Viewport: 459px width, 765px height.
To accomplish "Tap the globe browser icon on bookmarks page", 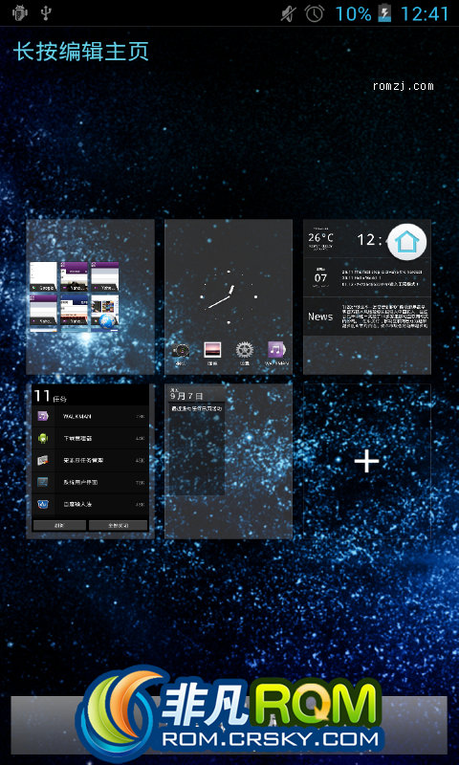I will (107, 321).
